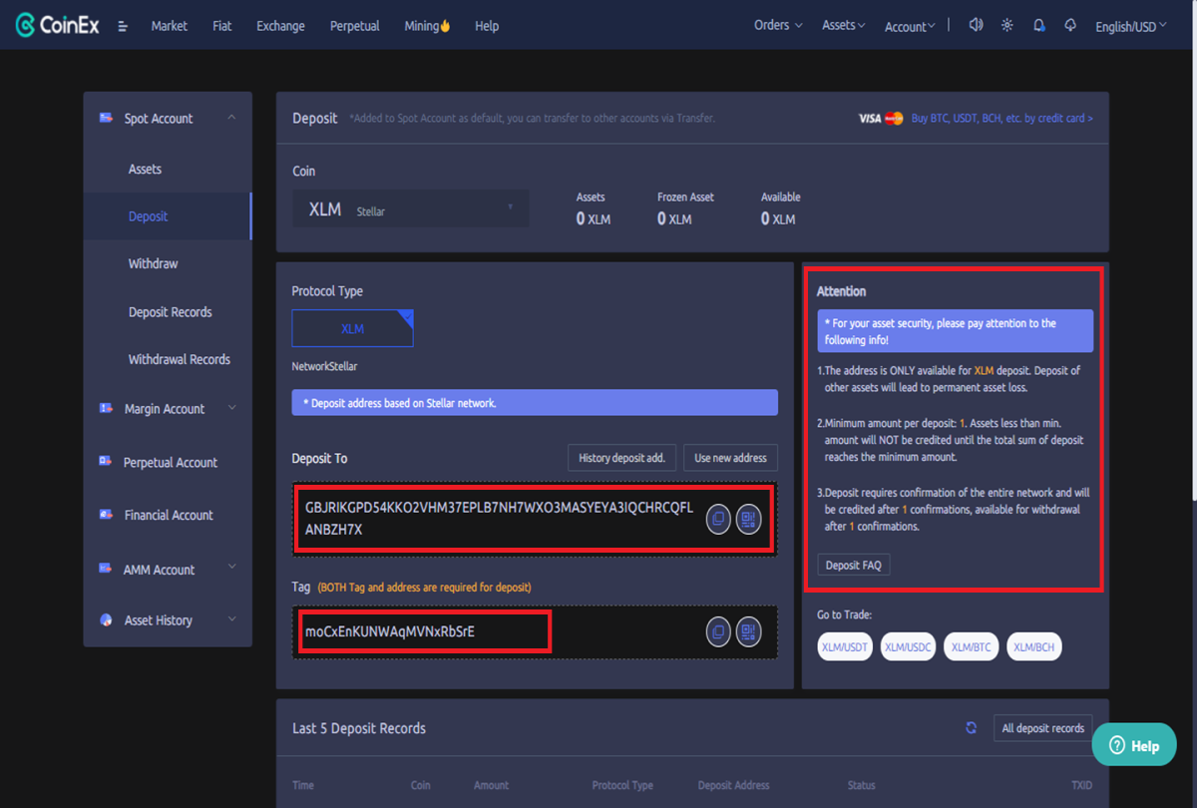
Task: Click the Stellar network notice banner
Action: click(535, 403)
